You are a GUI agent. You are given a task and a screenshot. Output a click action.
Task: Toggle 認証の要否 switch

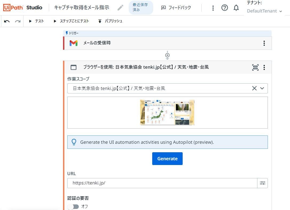point(73,207)
